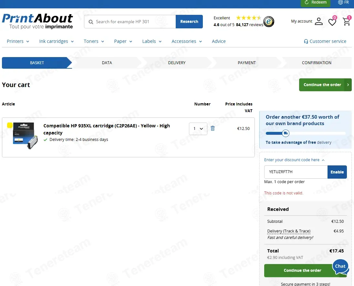Delete cartridge with trash icon
The width and height of the screenshot is (354, 286).
click(x=213, y=128)
